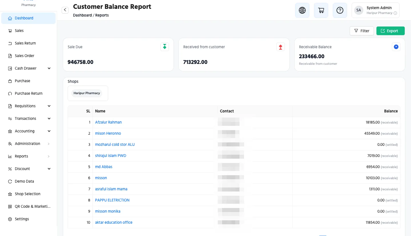
Task: Open the shopping cart icon
Action: 321,10
